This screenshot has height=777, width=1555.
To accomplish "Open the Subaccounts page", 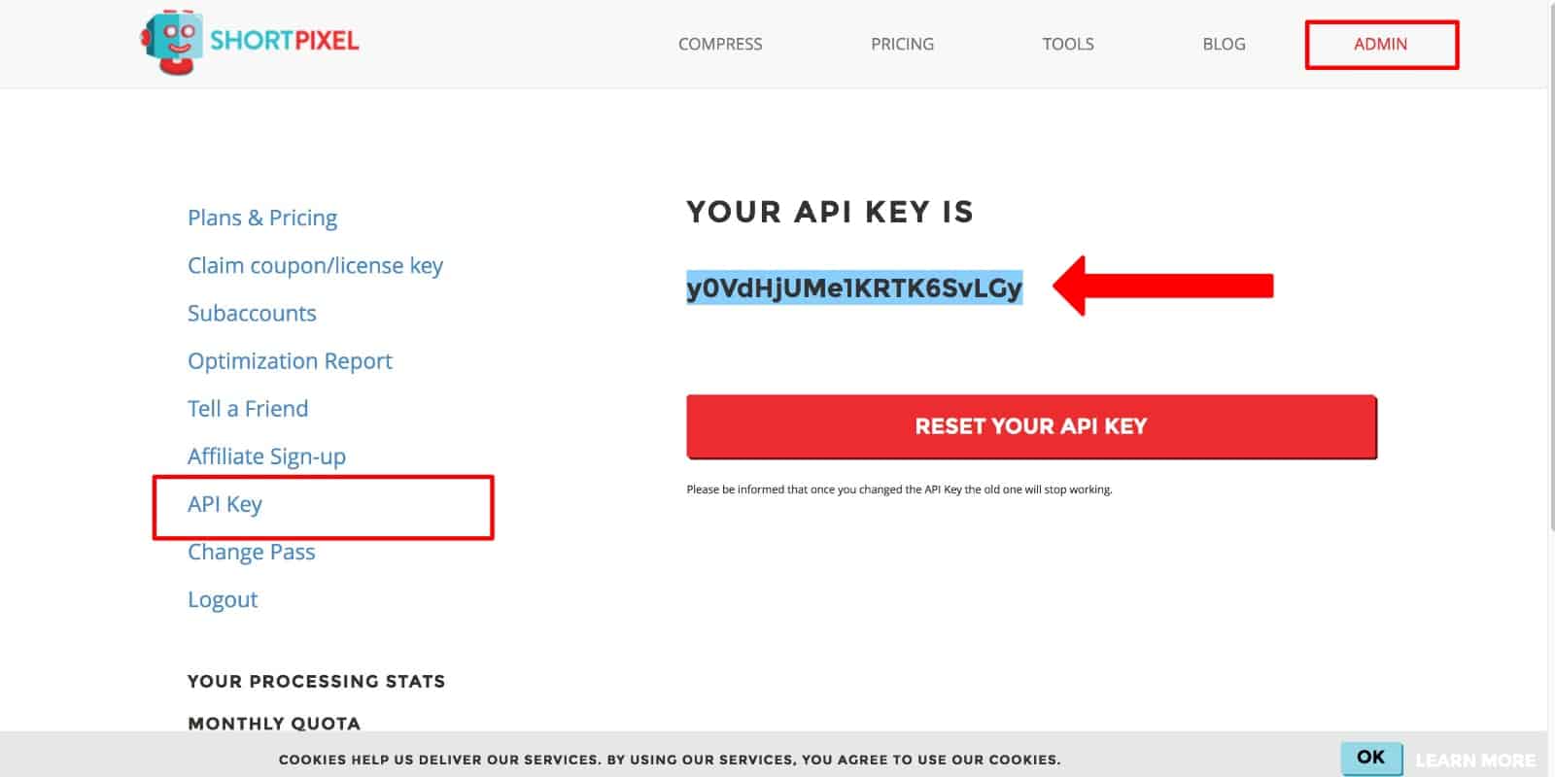I will (252, 313).
